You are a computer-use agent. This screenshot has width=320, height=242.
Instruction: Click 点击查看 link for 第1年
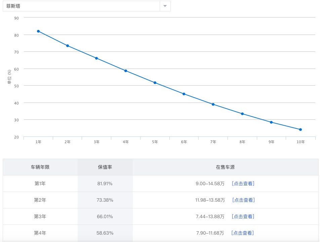pos(243,184)
